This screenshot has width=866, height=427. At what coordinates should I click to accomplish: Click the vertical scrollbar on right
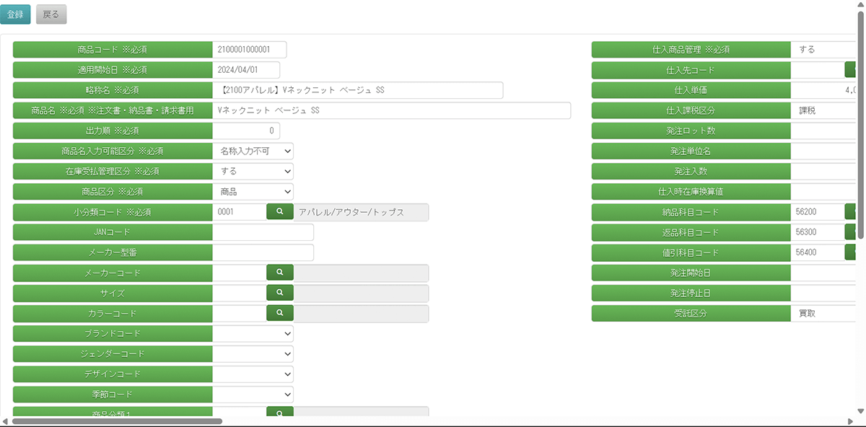tap(860, 123)
